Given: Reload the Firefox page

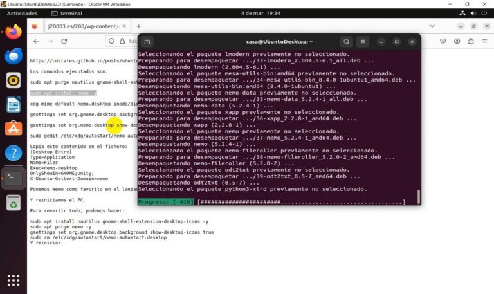Looking at the screenshot, I should click(64, 41).
